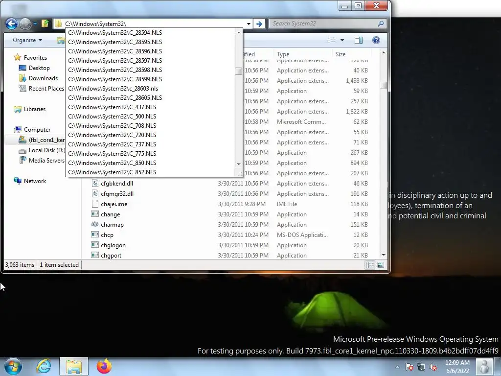Screen dimensions: 501x376
Task: Choose C_500.NLS autocomplete suggestion
Action: 150,117
